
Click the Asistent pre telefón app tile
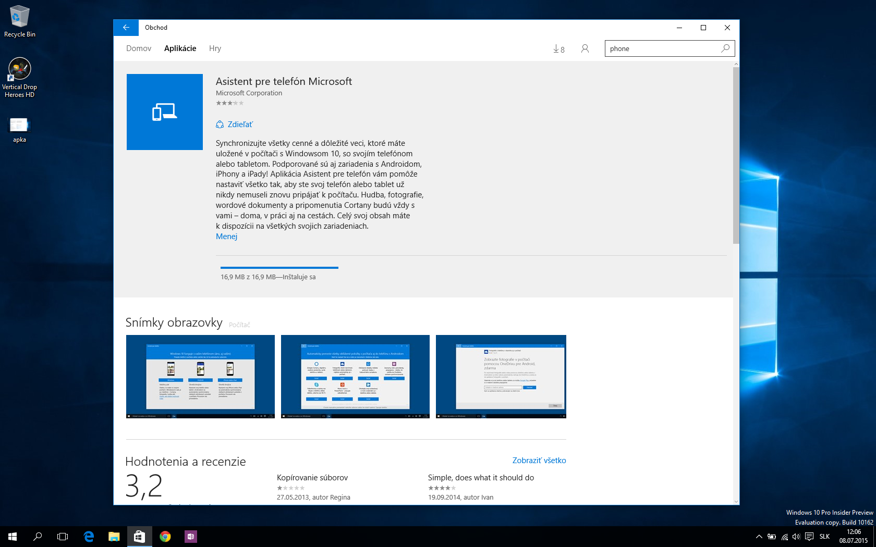(x=165, y=112)
